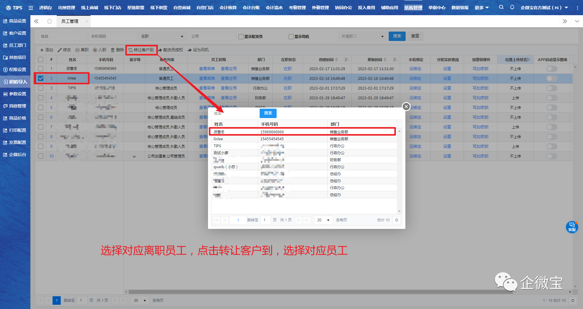583x309 pixels.
Task: Enable the 显示配货员 checkbox
Action: (x=241, y=37)
